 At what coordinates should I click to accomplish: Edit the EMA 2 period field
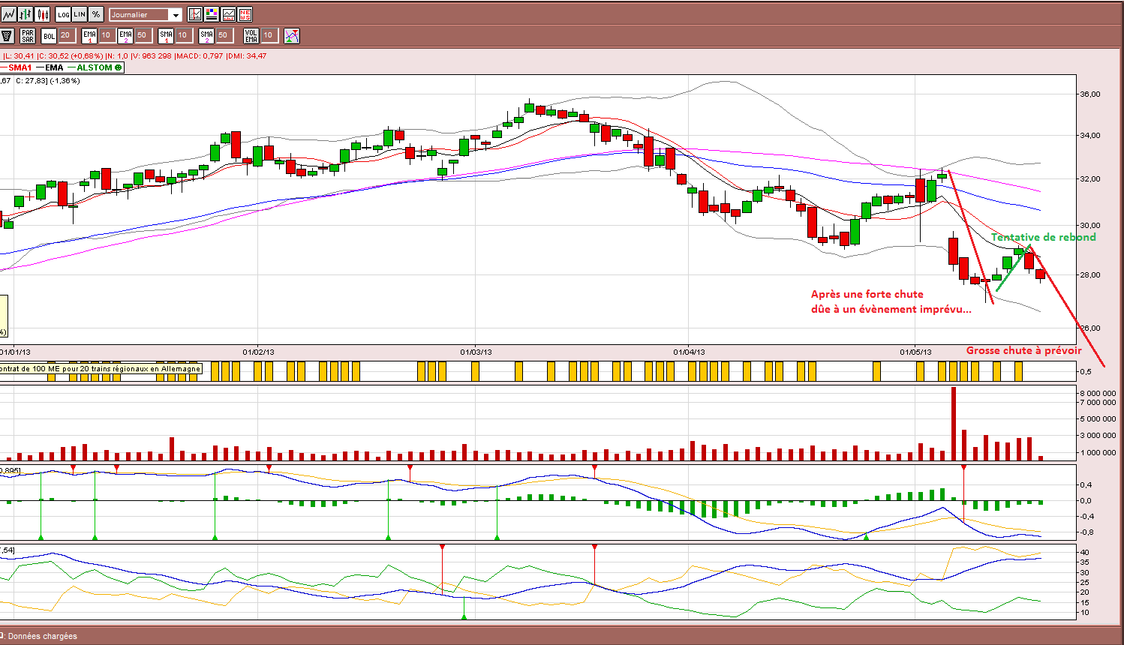[143, 35]
